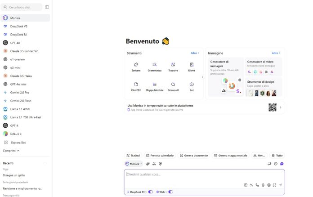Click the microphone voice input icon
Screen dimensions: 313x197
pos(263,185)
